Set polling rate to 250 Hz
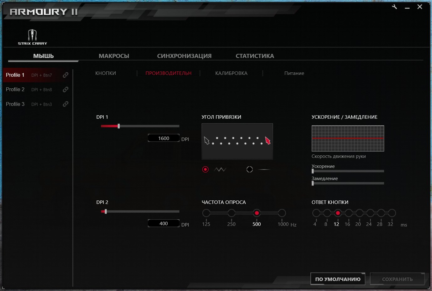The image size is (432, 291). [232, 213]
